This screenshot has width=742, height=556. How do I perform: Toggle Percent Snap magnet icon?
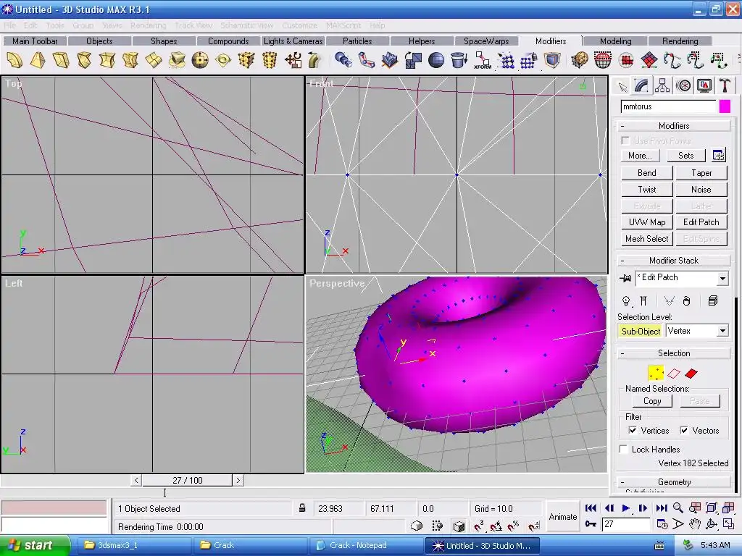tap(514, 526)
